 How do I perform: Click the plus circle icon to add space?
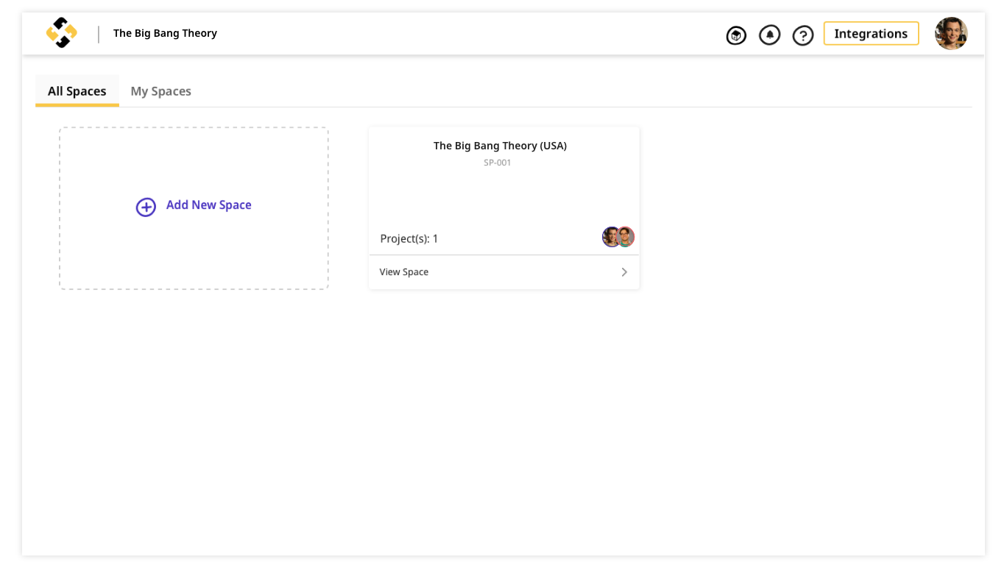(x=146, y=207)
